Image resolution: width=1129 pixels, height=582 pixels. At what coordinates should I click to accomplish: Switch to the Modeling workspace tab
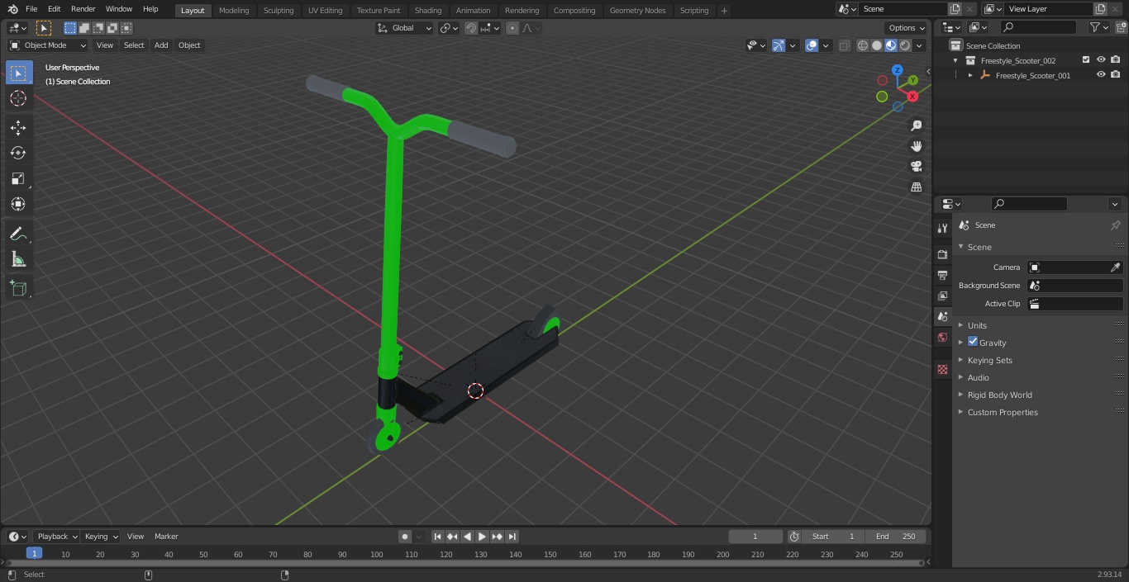tap(234, 10)
